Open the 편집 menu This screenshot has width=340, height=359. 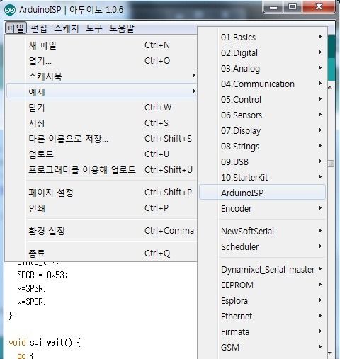pyautogui.click(x=39, y=28)
